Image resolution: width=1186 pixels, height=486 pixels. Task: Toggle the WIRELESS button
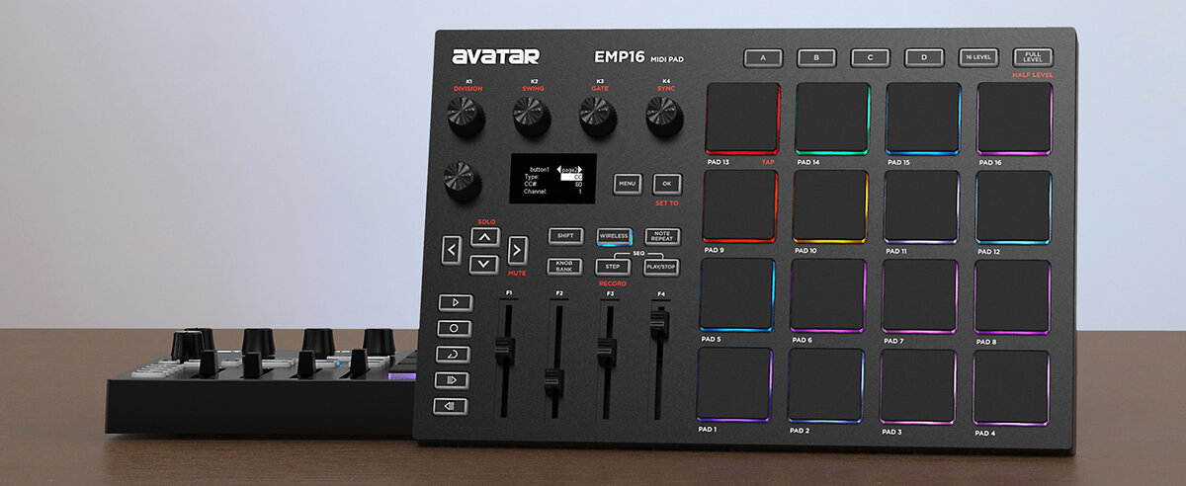[x=614, y=237]
